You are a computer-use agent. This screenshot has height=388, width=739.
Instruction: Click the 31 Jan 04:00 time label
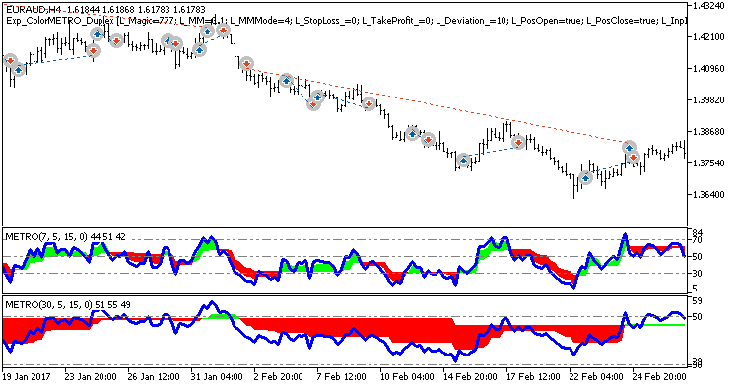217,377
